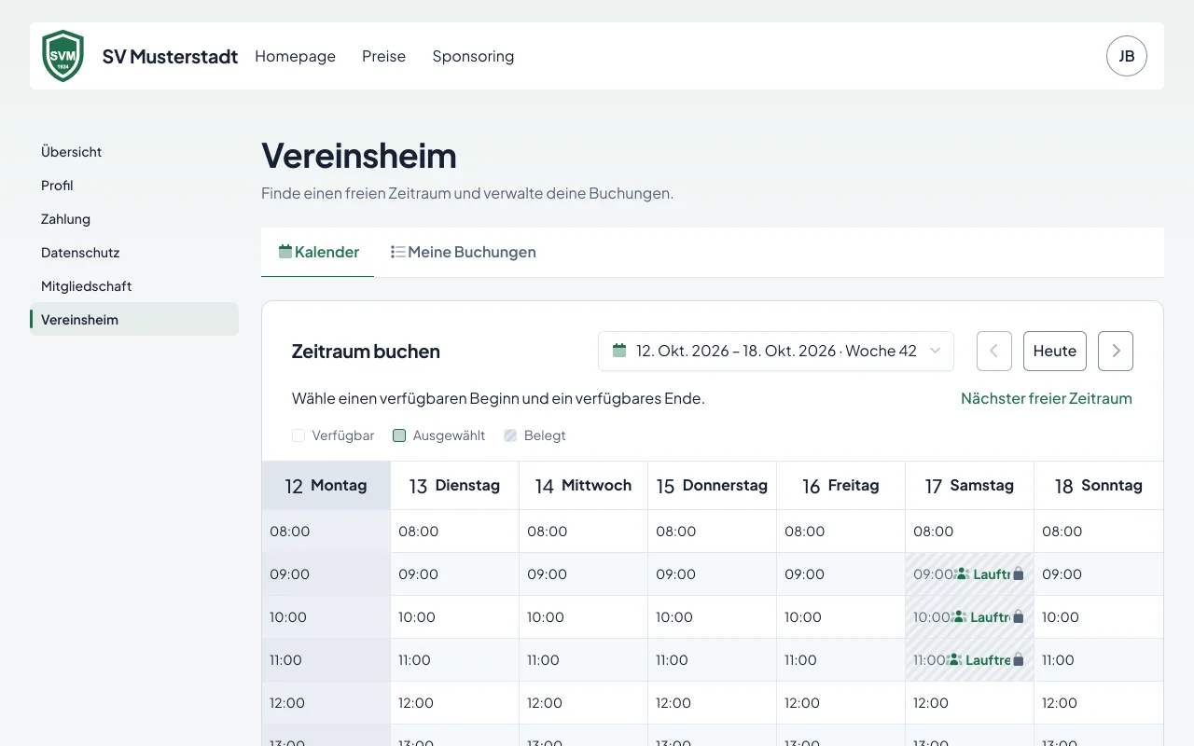This screenshot has height=746, width=1194.
Task: Click the 18 Sonntag column header
Action: click(x=1099, y=486)
